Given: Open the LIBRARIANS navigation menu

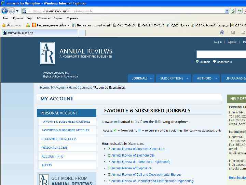Looking at the screenshot, I should click(x=233, y=78).
